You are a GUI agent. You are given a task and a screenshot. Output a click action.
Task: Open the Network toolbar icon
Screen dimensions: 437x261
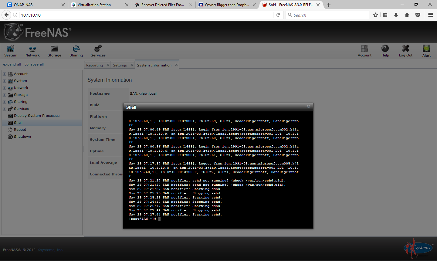pos(32,51)
